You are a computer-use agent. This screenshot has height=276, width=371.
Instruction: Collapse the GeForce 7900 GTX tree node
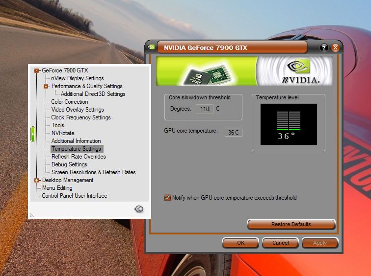36,70
